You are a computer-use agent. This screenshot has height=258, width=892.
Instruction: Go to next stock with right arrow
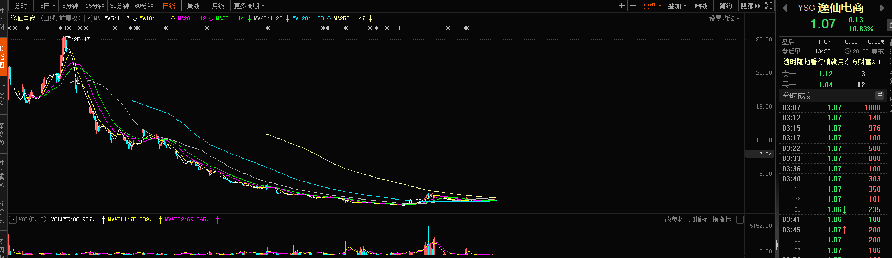coord(881,8)
